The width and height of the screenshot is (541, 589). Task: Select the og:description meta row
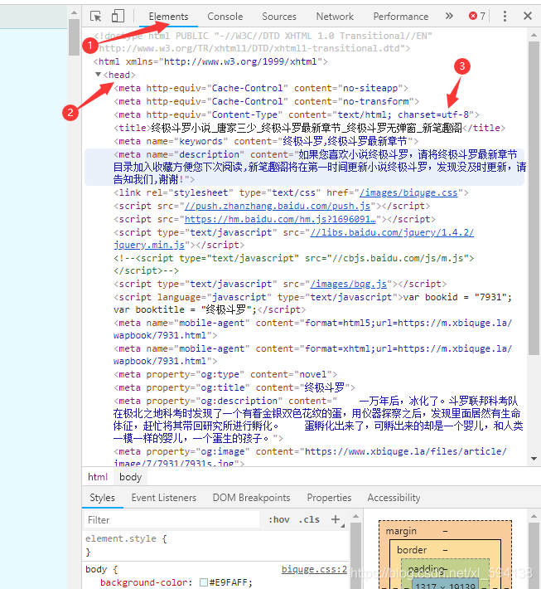(318, 420)
